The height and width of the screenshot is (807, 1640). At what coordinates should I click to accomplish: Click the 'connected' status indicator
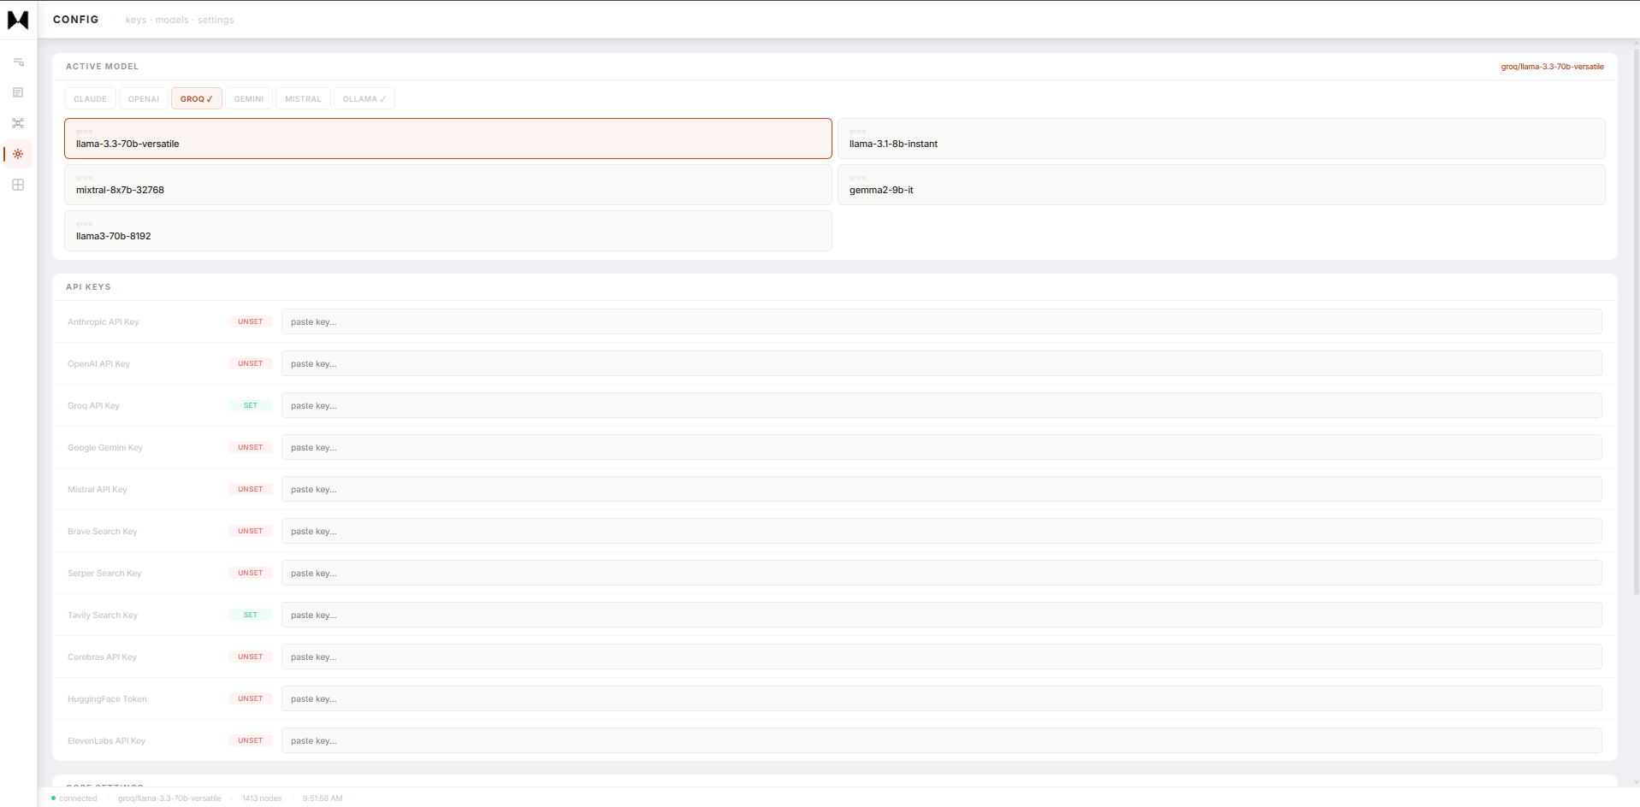(x=74, y=798)
